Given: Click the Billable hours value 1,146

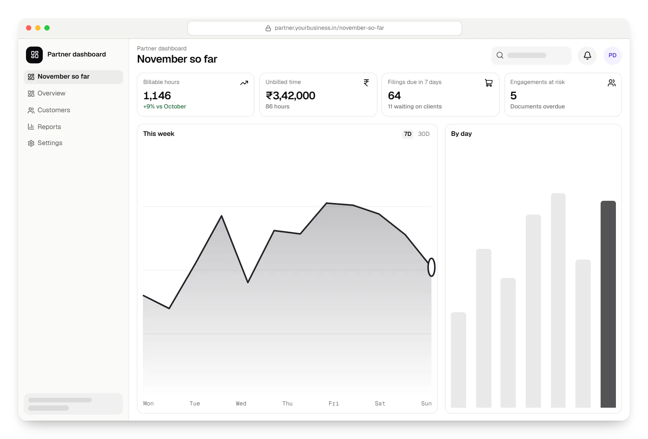Looking at the screenshot, I should (x=157, y=95).
